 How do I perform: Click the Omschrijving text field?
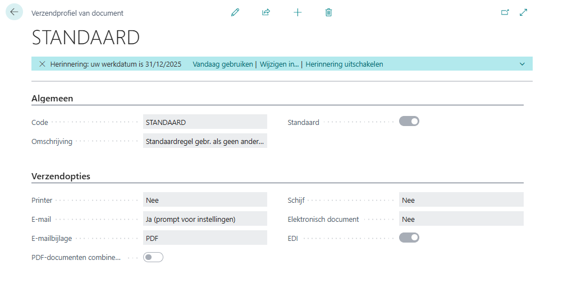(205, 142)
